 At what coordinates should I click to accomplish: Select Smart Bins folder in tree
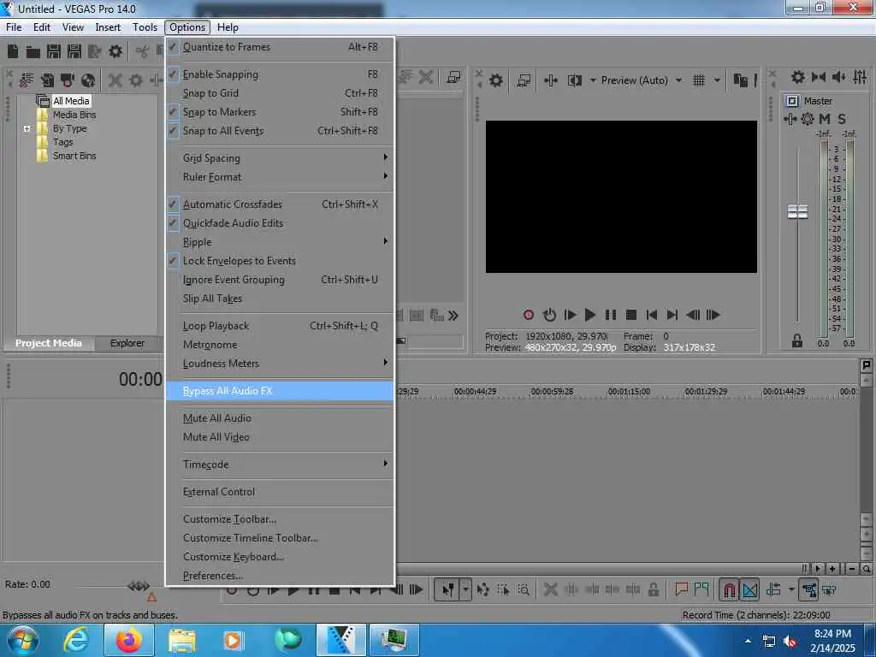(74, 156)
